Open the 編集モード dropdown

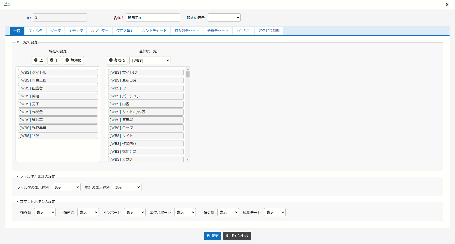(275, 212)
